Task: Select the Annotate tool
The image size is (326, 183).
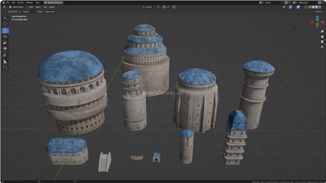Action: tap(5, 55)
